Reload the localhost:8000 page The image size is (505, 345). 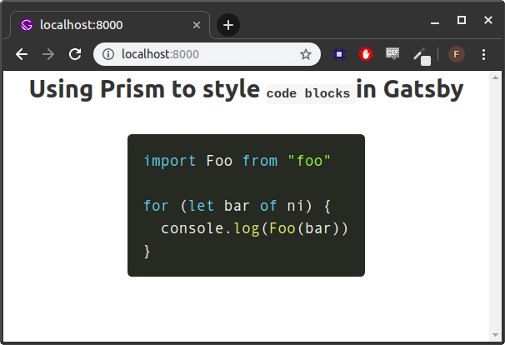pos(75,54)
